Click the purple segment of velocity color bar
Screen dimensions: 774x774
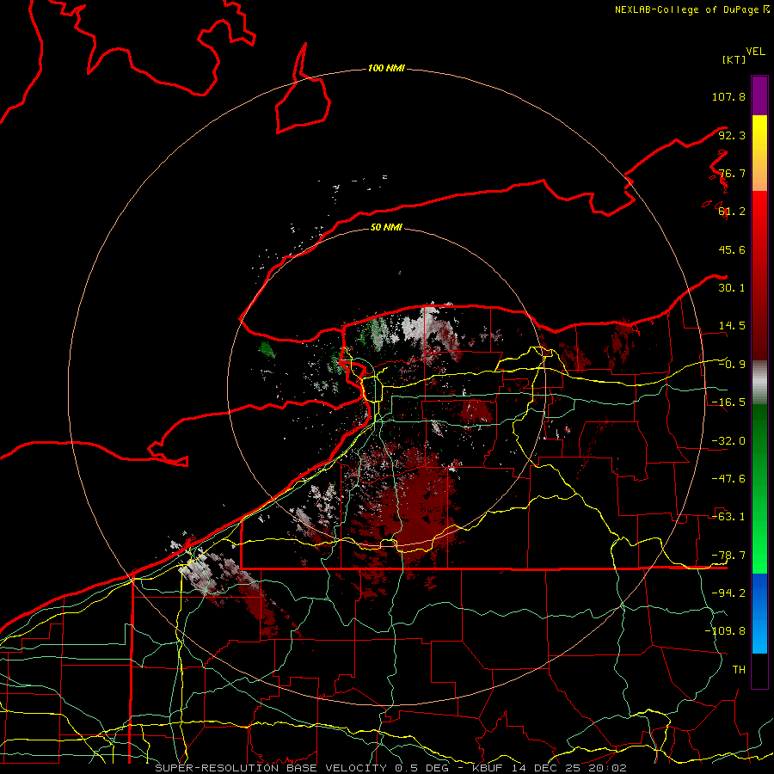coord(759,95)
